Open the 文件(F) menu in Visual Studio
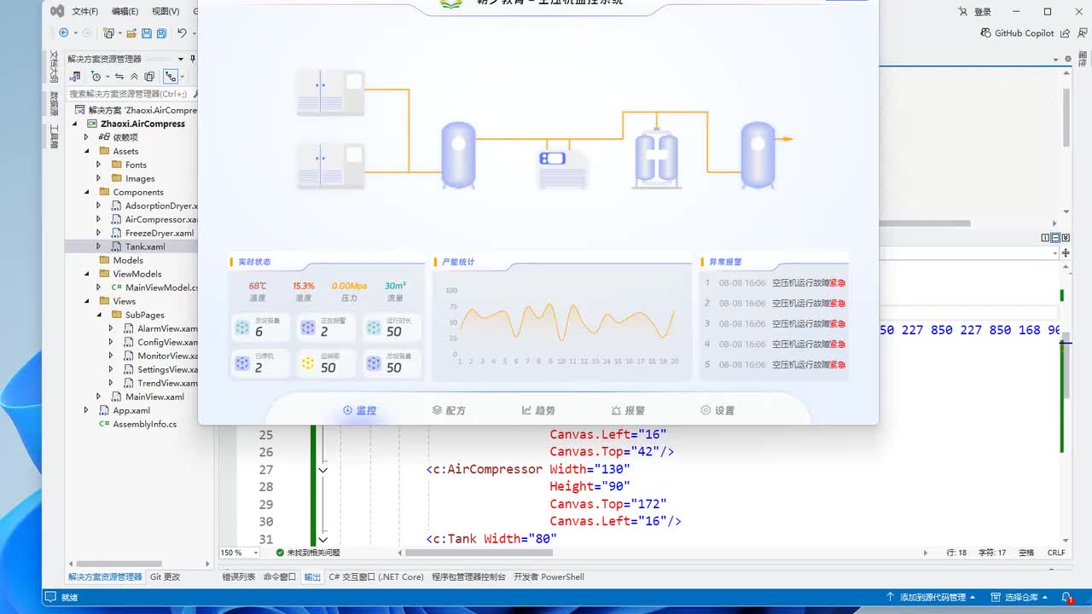Screen dimensions: 1092x614 point(85,12)
